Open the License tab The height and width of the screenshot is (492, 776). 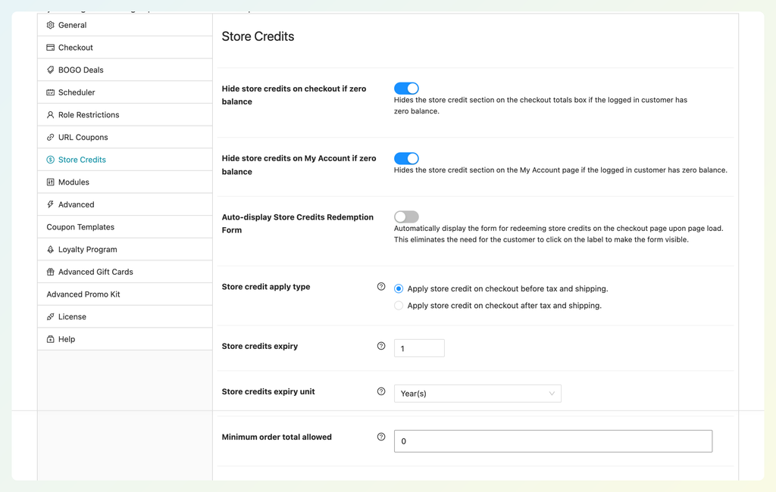pyautogui.click(x=125, y=316)
